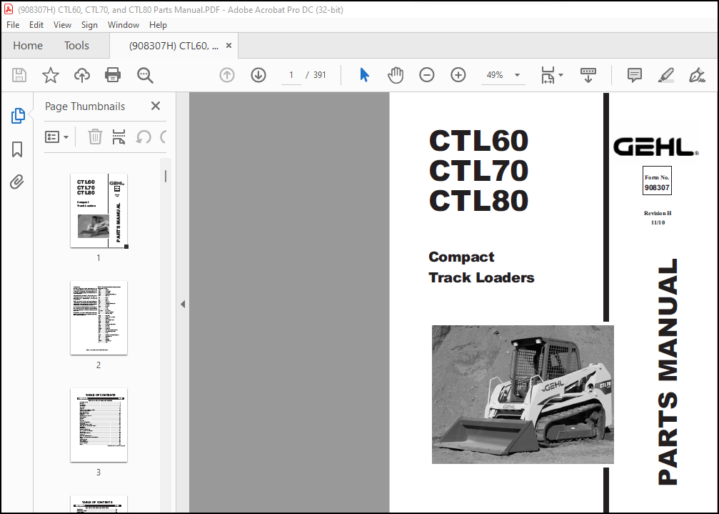Switch to the Home tab
The image size is (719, 514).
[x=28, y=46]
